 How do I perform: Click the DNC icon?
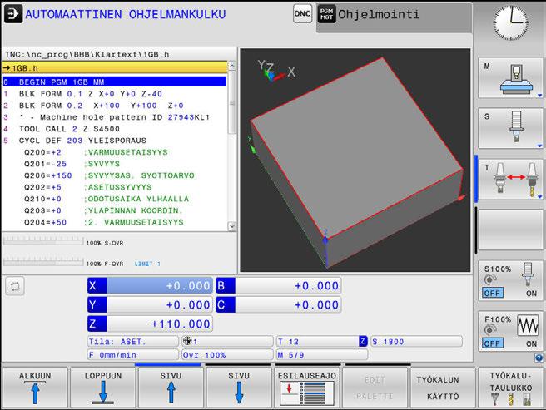click(x=302, y=14)
